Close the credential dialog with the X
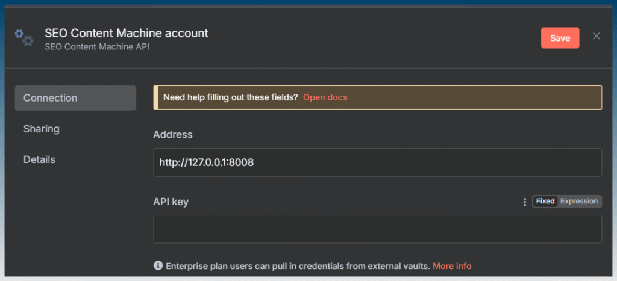This screenshot has width=617, height=281. (x=596, y=36)
